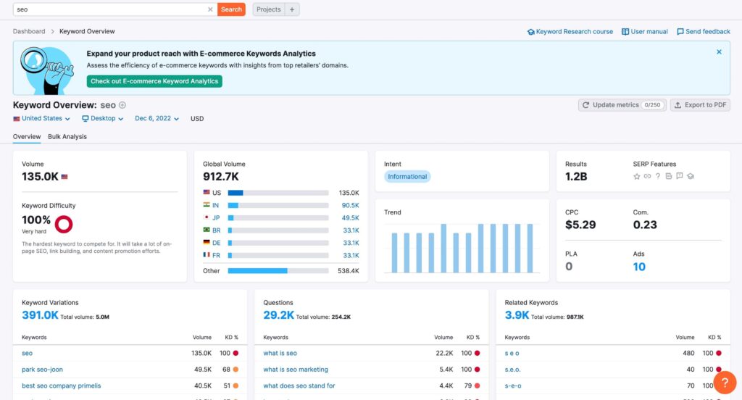The height and width of the screenshot is (400, 742).
Task: Go to the Dashboard breadcrumb
Action: click(x=29, y=31)
